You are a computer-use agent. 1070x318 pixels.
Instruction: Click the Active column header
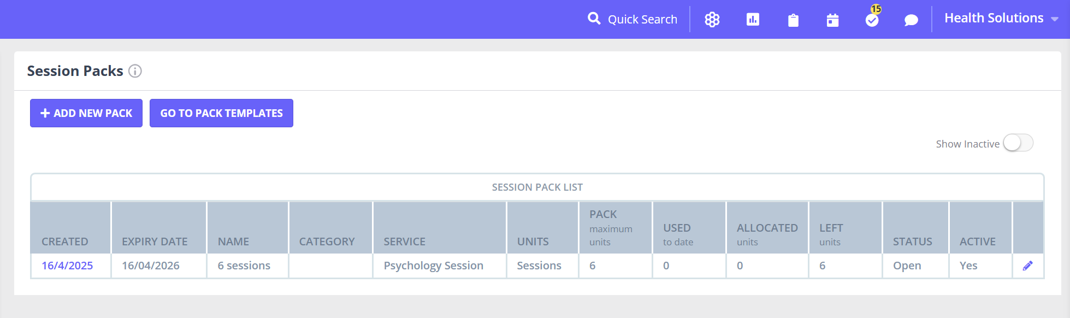(978, 242)
